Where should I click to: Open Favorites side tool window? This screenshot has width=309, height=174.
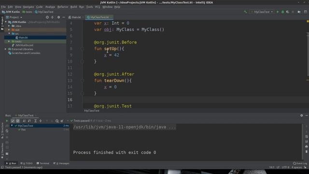pyautogui.click(x=2, y=151)
